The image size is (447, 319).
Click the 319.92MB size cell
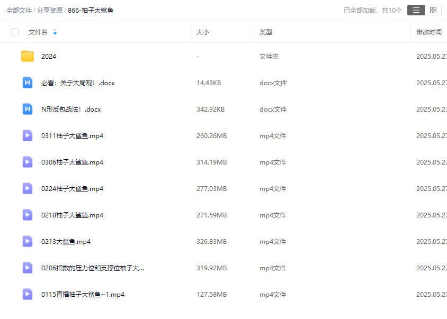211,268
